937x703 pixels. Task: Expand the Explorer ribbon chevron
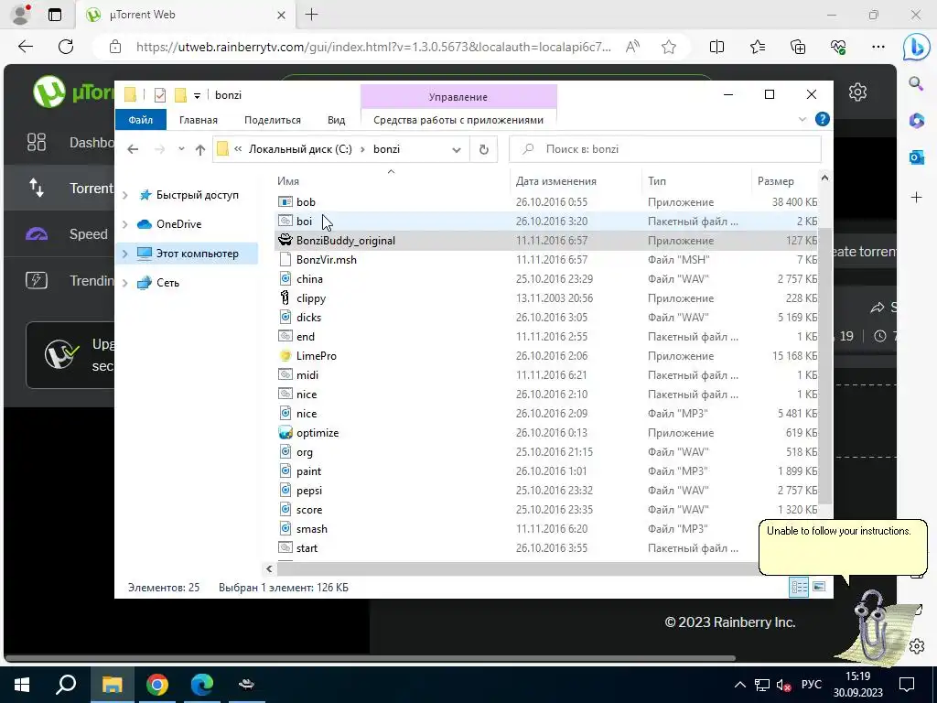pyautogui.click(x=802, y=120)
